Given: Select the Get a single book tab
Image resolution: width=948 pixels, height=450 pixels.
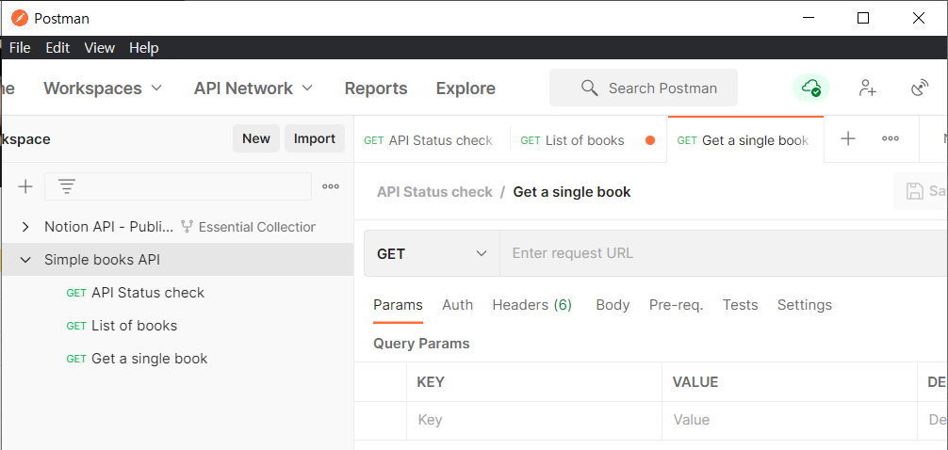Looking at the screenshot, I should [x=745, y=140].
